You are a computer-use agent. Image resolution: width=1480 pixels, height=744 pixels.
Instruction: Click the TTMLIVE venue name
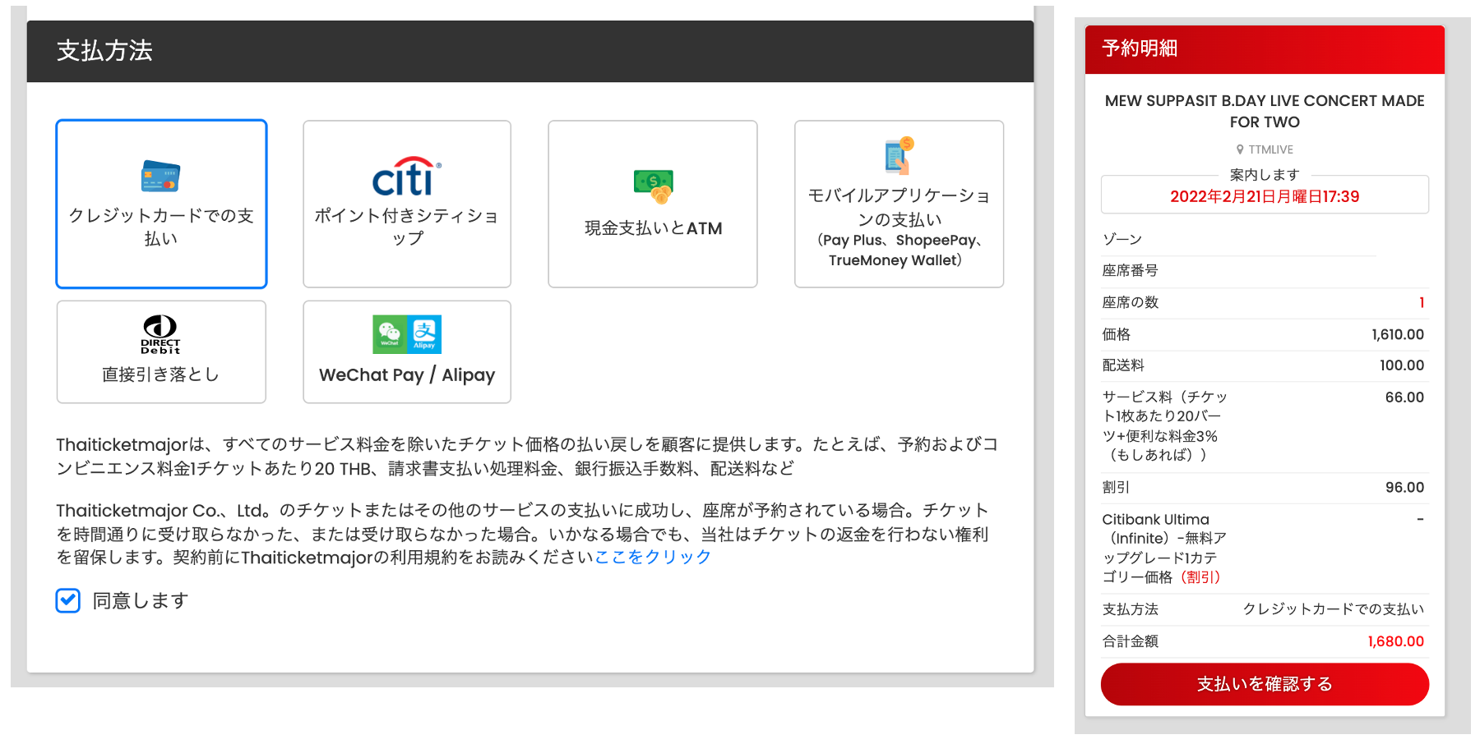pos(1270,149)
